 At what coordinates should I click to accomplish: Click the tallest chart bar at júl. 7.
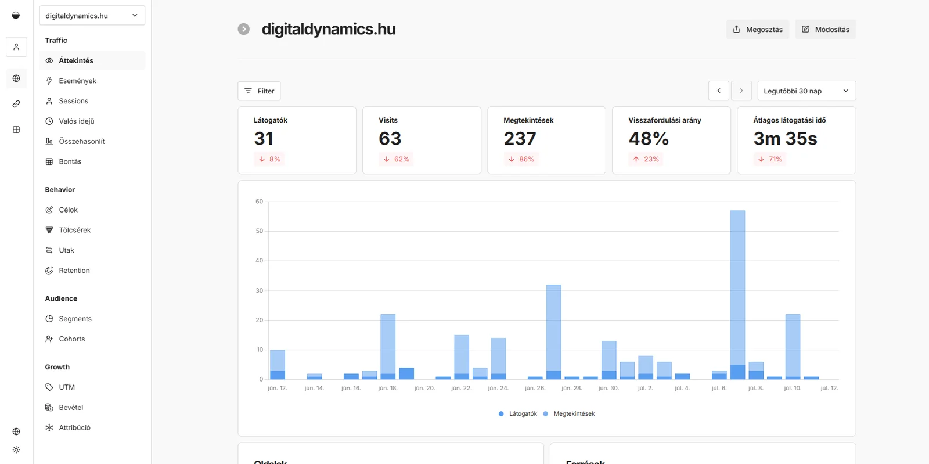point(737,294)
